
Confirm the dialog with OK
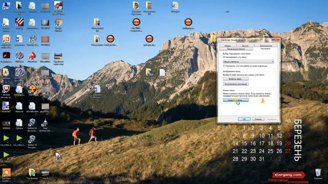(244, 119)
